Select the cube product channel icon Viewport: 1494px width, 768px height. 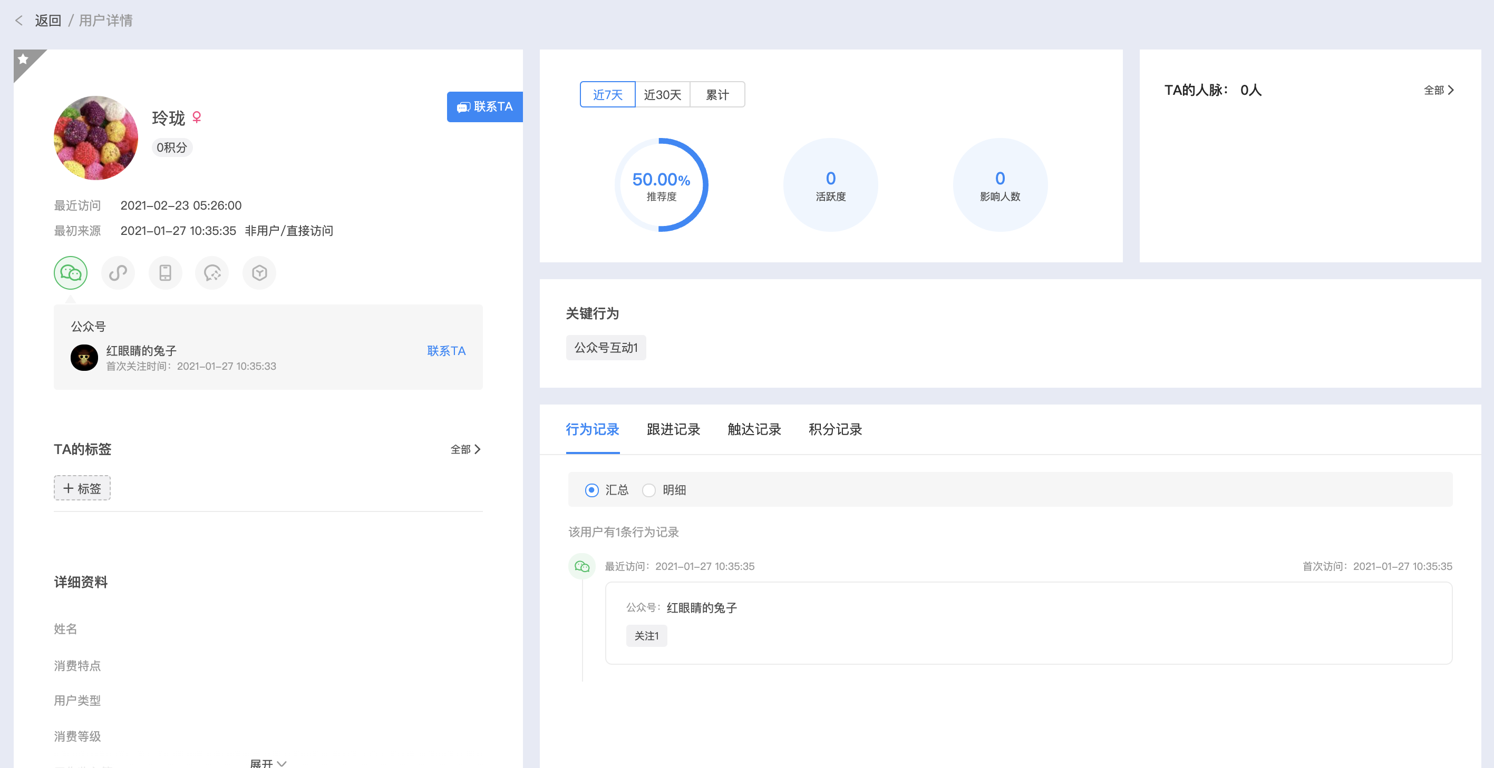259,272
